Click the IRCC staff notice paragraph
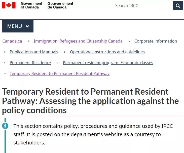 coord(93,134)
